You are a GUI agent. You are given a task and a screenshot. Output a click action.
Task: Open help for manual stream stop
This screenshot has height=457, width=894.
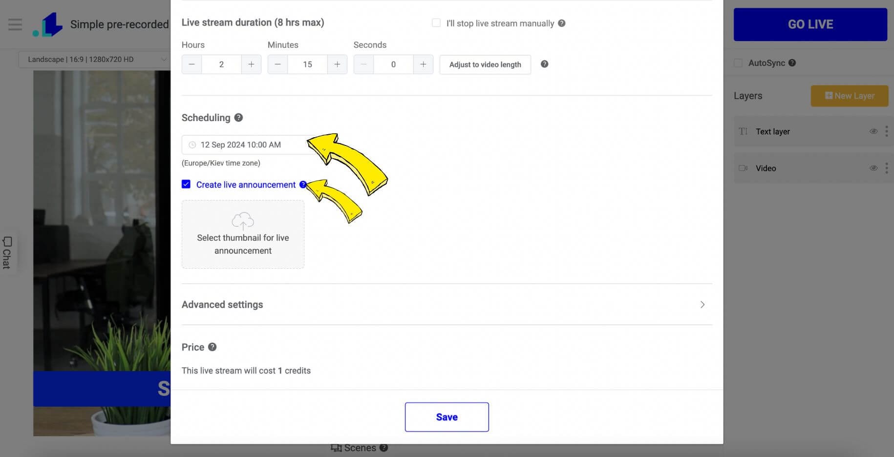click(x=562, y=23)
